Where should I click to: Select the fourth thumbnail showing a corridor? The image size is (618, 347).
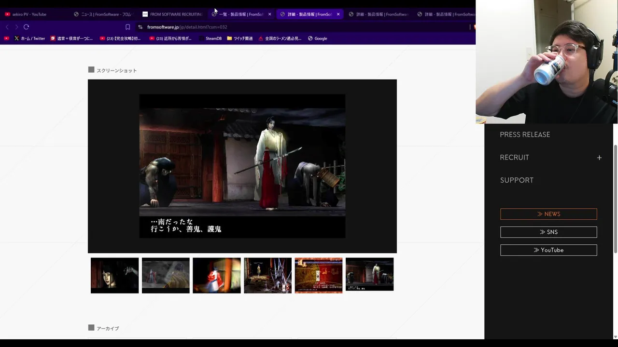[x=268, y=275]
